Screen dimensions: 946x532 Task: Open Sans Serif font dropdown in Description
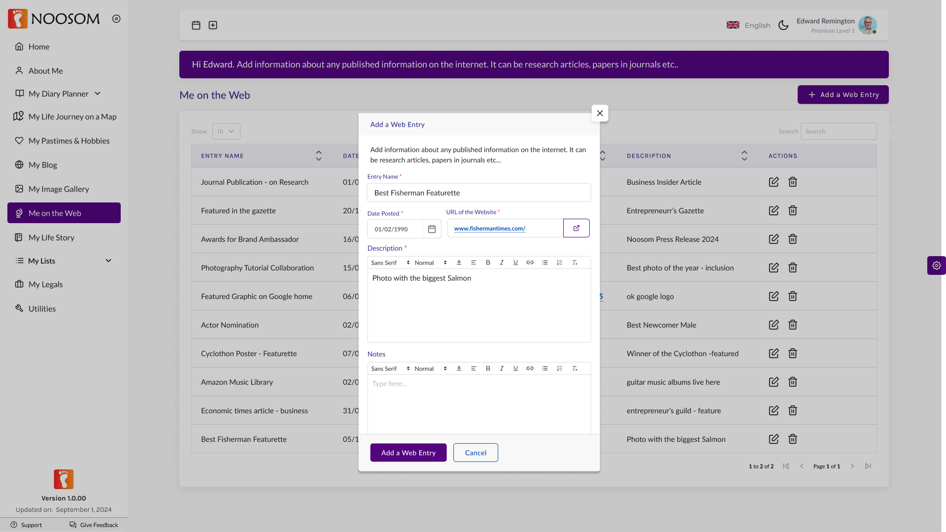390,263
